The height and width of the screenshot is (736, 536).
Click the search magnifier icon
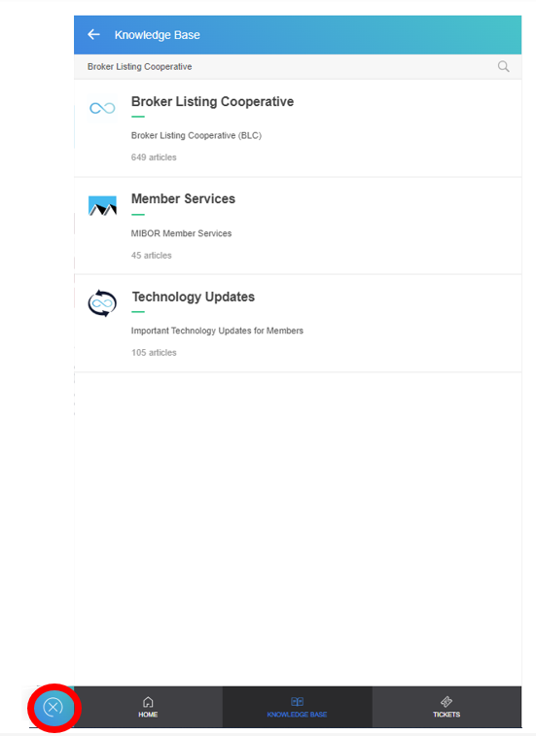point(503,67)
